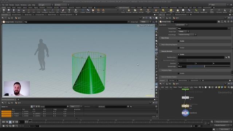The width and height of the screenshot is (233, 131).
Task: Click the geometry selector arrow beside Backface from
Action: [226, 57]
